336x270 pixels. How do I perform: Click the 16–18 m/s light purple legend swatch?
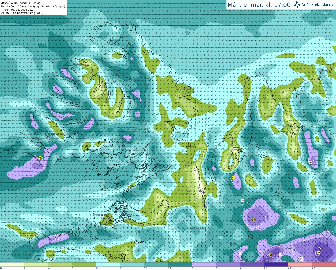click(x=204, y=264)
